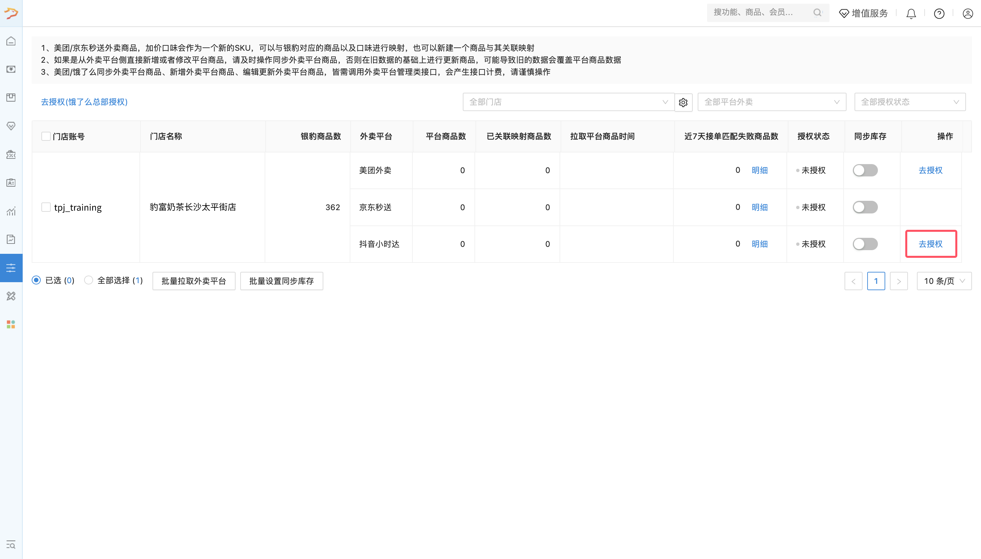Open the sidebar statistics chart icon

(x=11, y=211)
